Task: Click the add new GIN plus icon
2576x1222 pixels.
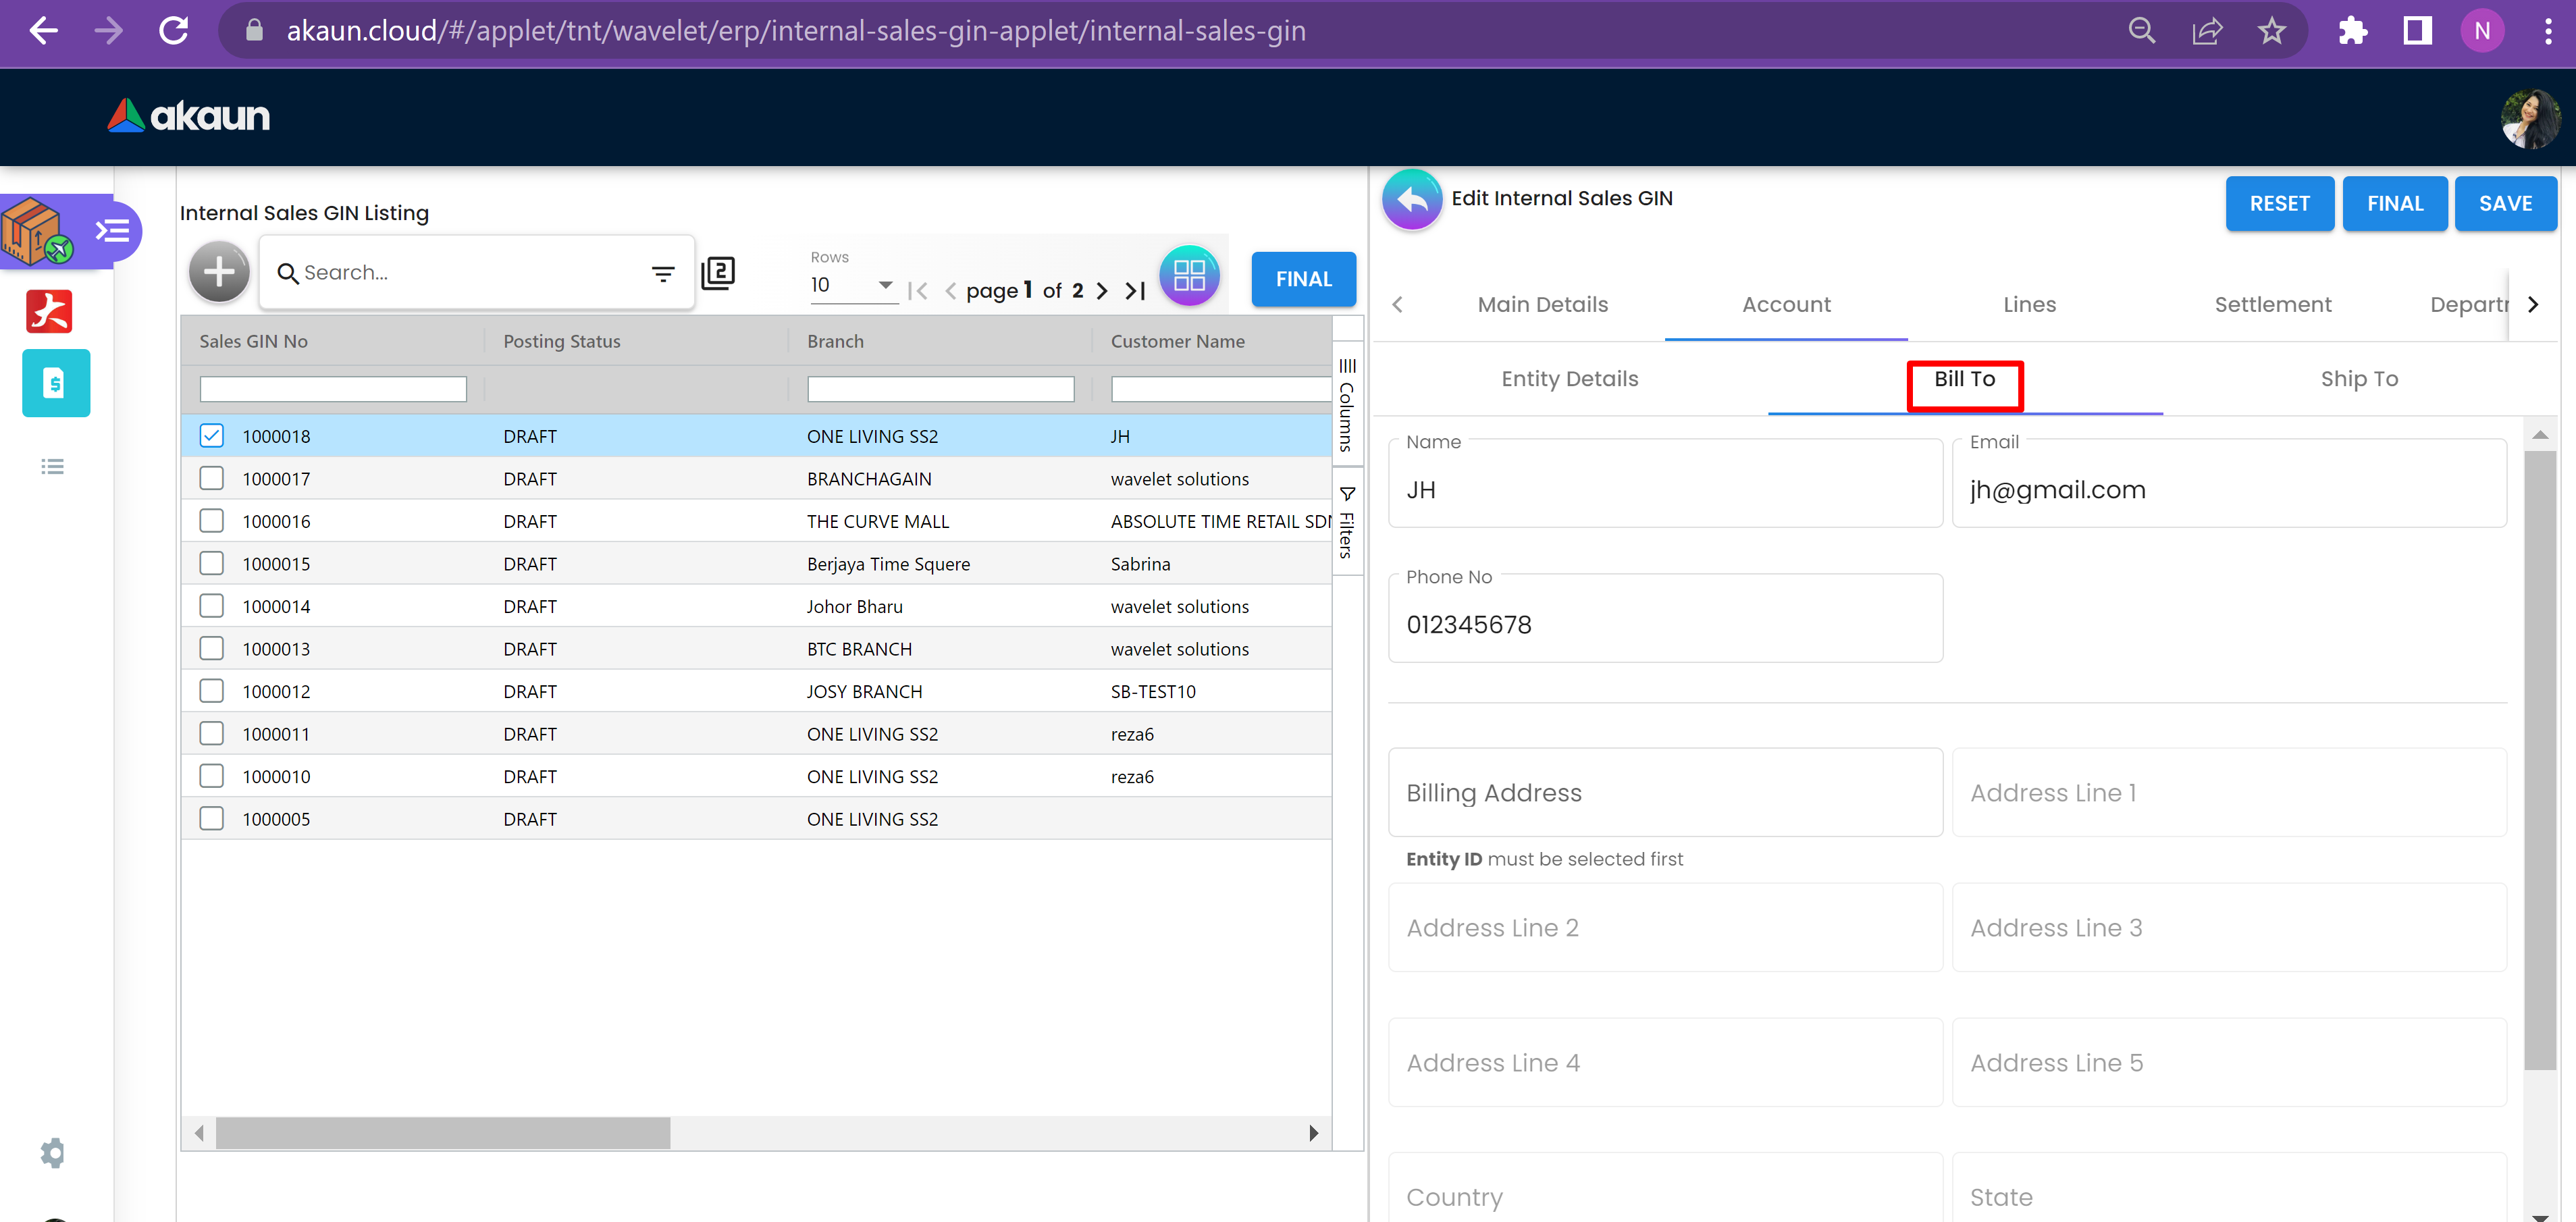Action: point(219,272)
